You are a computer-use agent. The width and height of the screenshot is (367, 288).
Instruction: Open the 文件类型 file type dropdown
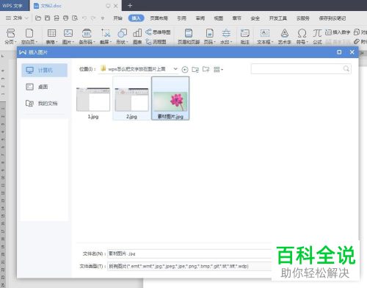point(189,266)
